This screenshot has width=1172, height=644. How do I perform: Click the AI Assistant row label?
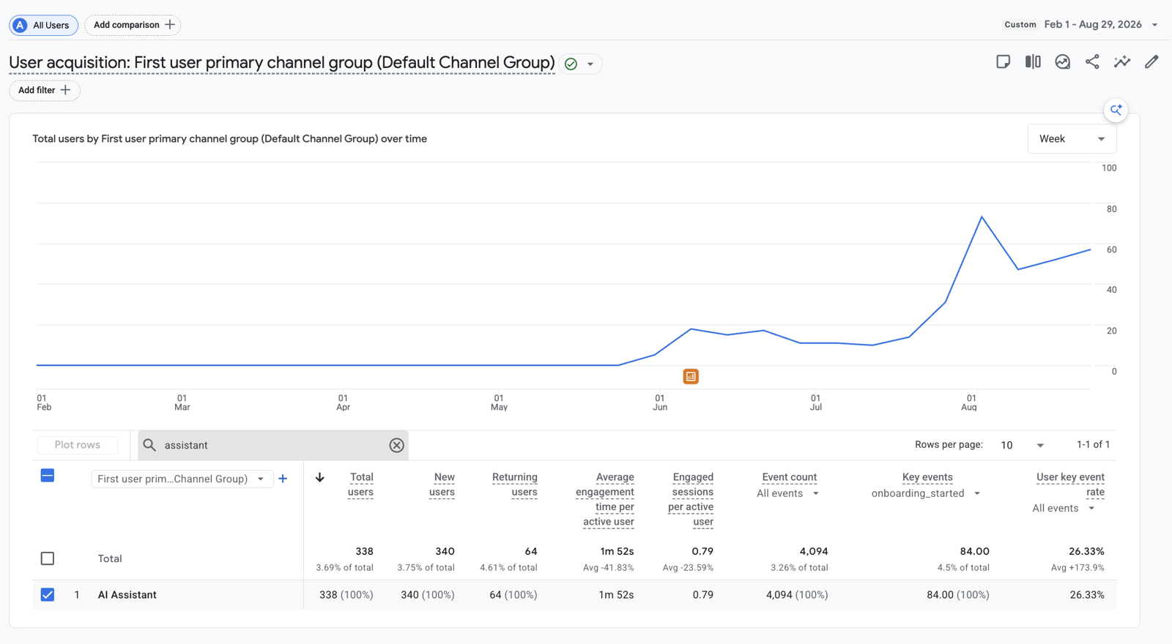[127, 595]
